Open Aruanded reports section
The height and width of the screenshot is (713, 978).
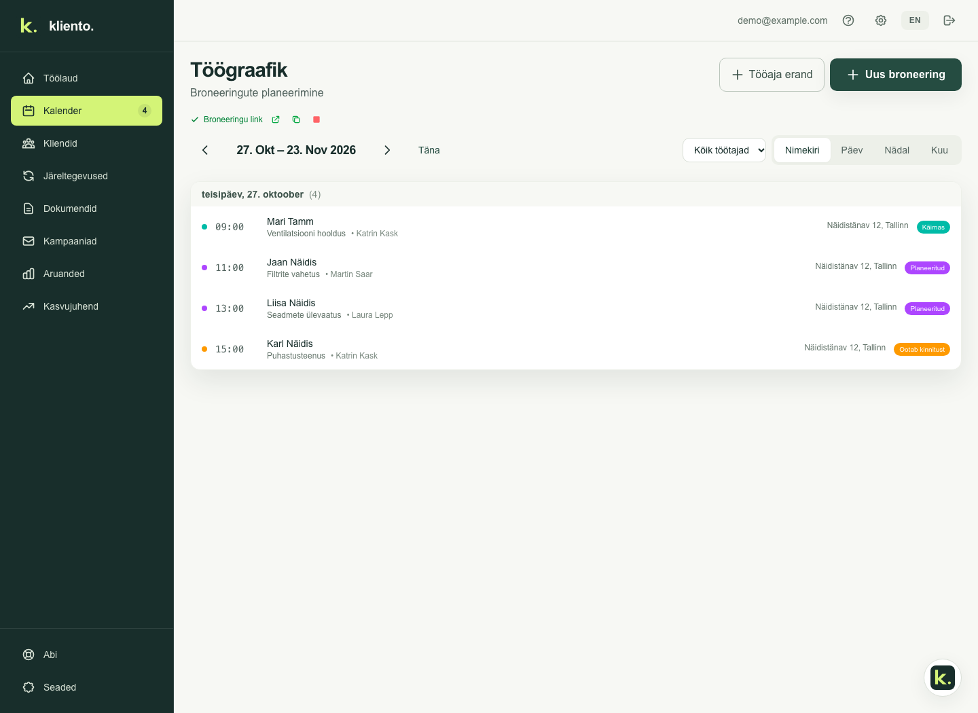86,274
